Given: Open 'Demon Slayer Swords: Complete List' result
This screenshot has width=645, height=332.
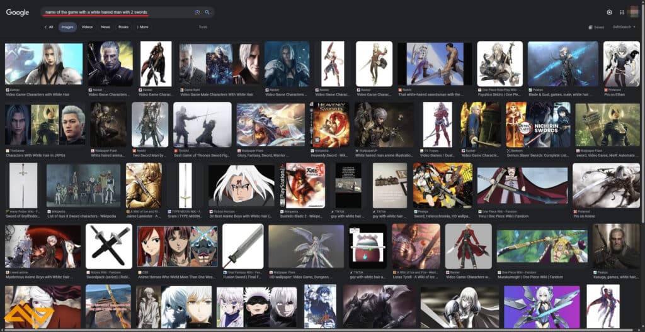Looking at the screenshot, I should pos(538,155).
